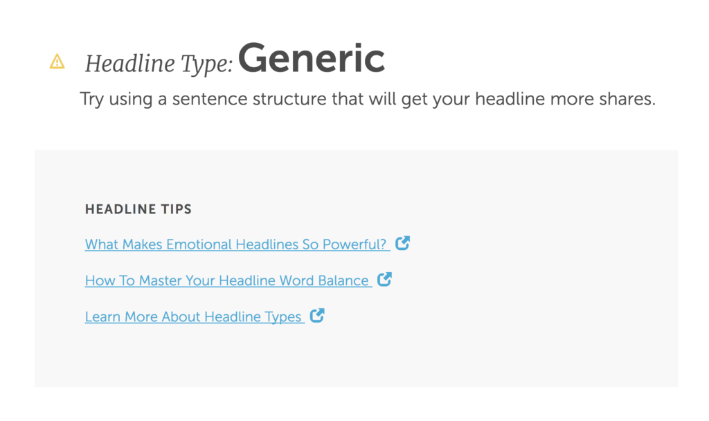Click external-link icon next to Headline Types link

[x=317, y=316]
